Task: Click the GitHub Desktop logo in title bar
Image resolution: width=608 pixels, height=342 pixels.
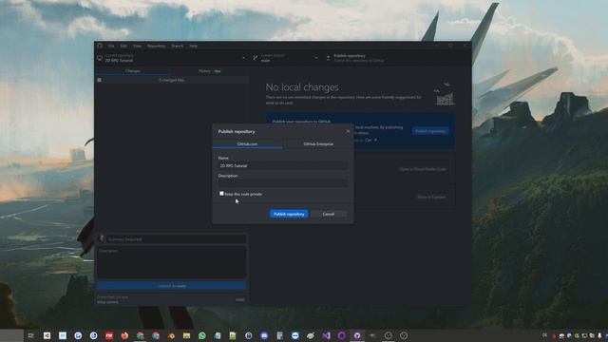Action: coord(100,46)
